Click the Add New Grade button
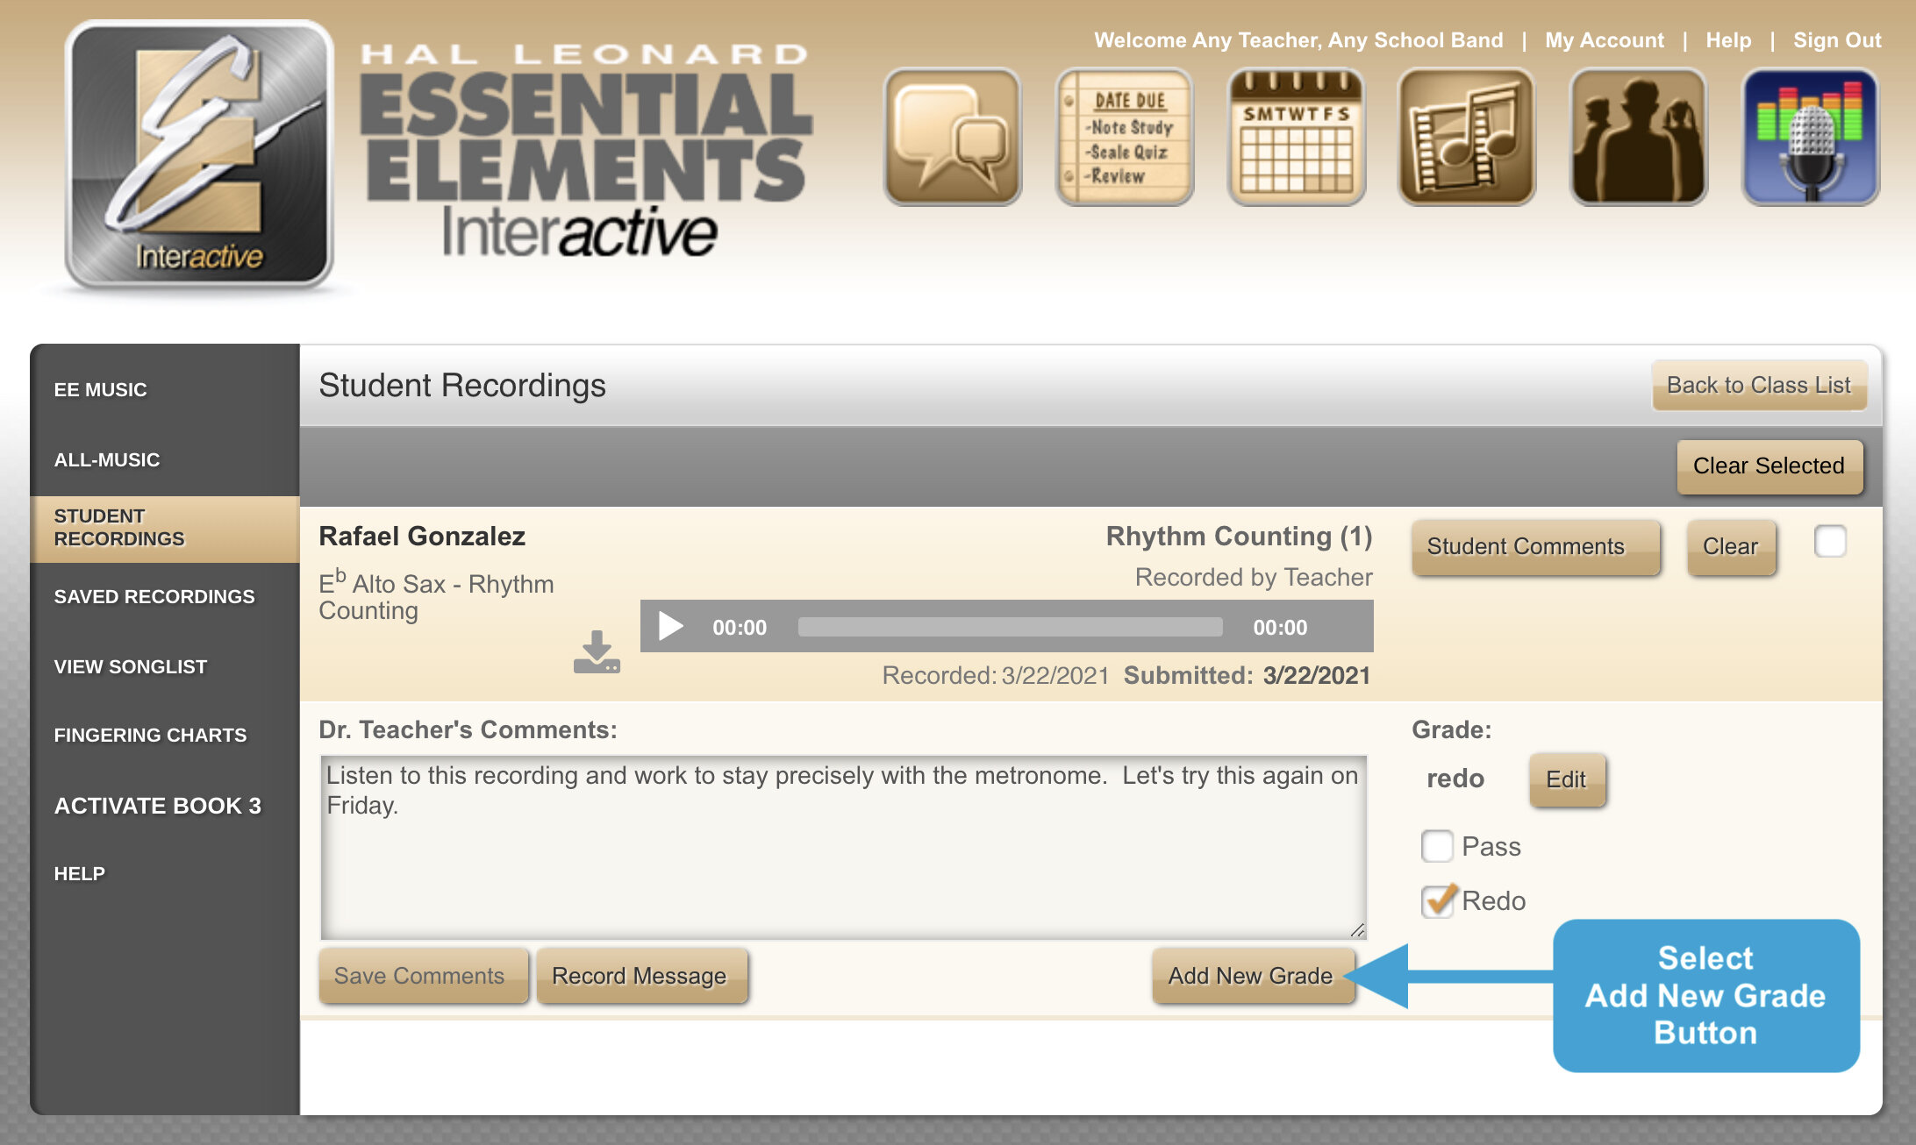 tap(1250, 975)
